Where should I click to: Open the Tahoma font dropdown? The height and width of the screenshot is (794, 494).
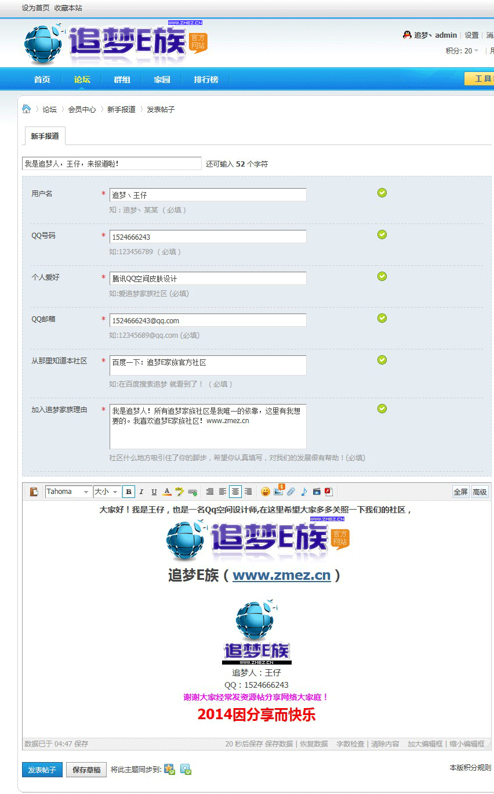68,492
